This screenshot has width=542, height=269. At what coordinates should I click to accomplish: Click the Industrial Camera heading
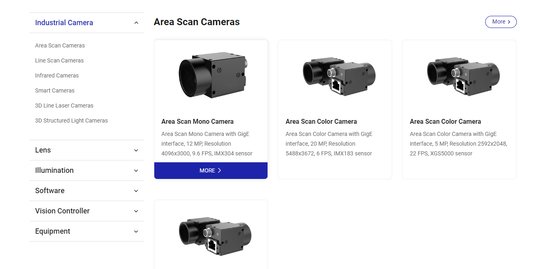(x=64, y=23)
